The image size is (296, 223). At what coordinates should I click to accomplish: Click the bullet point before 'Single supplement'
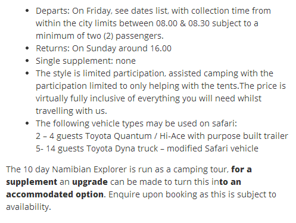click(27, 61)
